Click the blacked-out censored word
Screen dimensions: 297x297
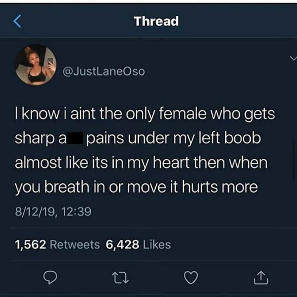75,138
